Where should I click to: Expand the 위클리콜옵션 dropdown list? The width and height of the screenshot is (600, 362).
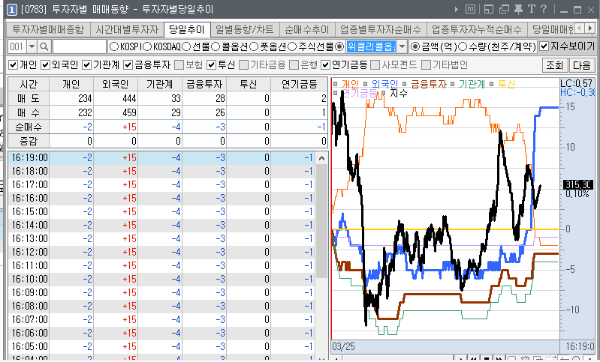pyautogui.click(x=402, y=46)
